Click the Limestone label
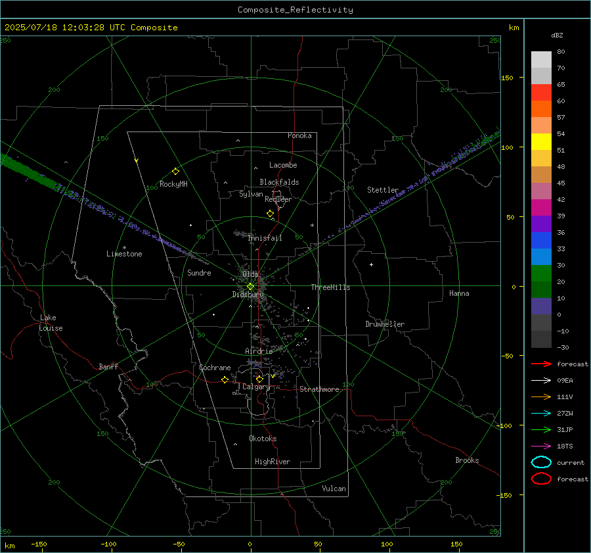 click(124, 254)
